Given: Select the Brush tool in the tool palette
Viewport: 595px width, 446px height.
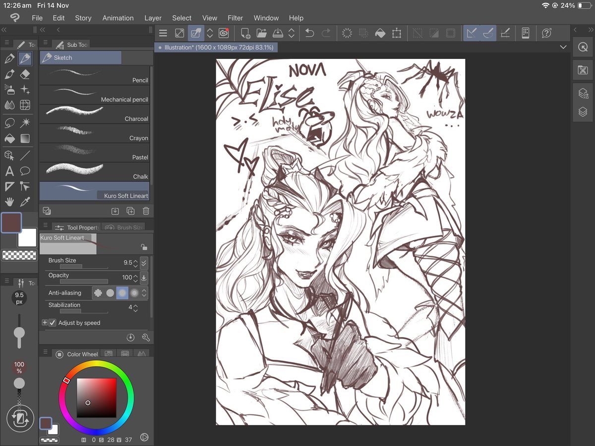Looking at the screenshot, I should point(9,74).
